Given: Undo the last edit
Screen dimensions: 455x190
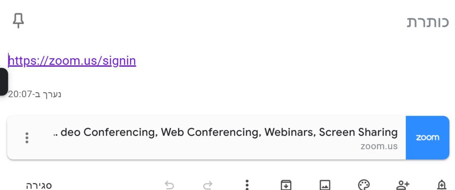Looking at the screenshot, I should (169, 185).
